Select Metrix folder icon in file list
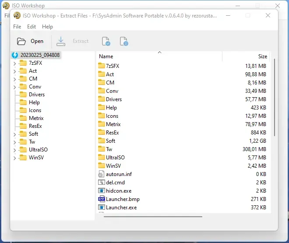 click(102, 123)
